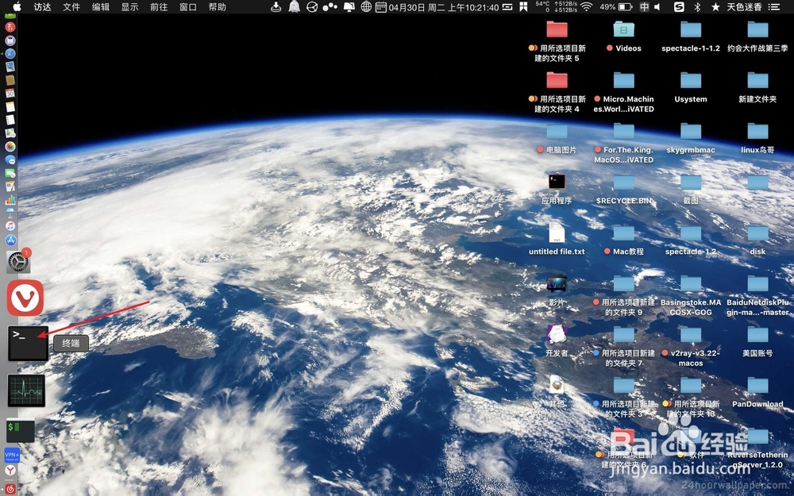
Task: Click the volume speaker icon
Action: tap(657, 7)
